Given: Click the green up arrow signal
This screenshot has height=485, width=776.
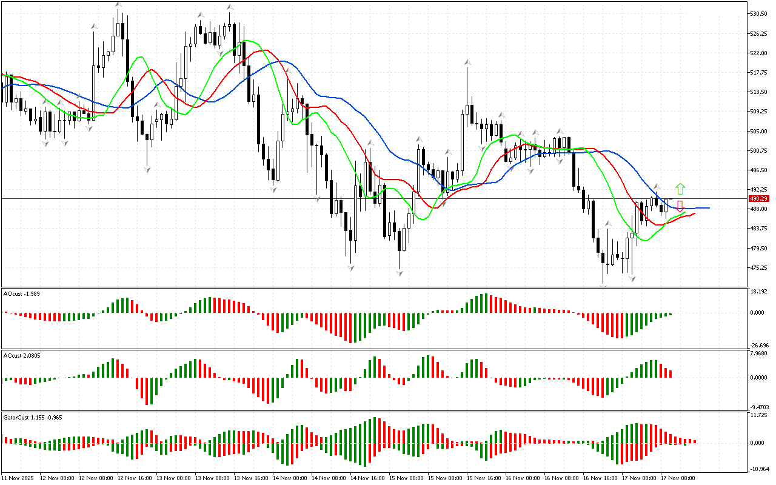Looking at the screenshot, I should pyautogui.click(x=680, y=189).
